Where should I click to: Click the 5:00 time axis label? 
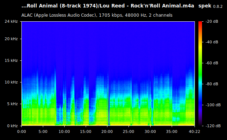pos(43,131)
